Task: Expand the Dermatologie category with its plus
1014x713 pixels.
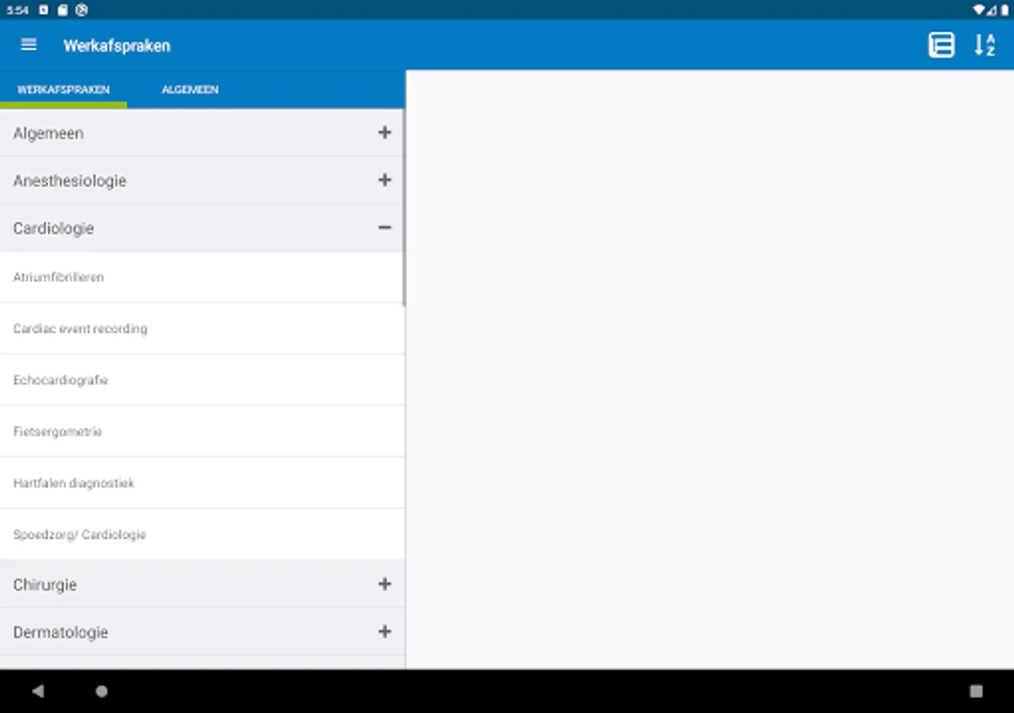Action: 385,631
